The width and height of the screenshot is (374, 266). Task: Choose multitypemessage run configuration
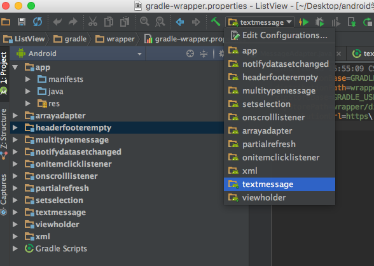click(x=280, y=90)
